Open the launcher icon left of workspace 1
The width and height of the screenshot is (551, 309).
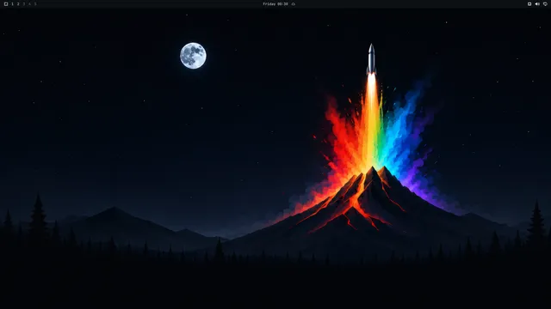point(6,3)
